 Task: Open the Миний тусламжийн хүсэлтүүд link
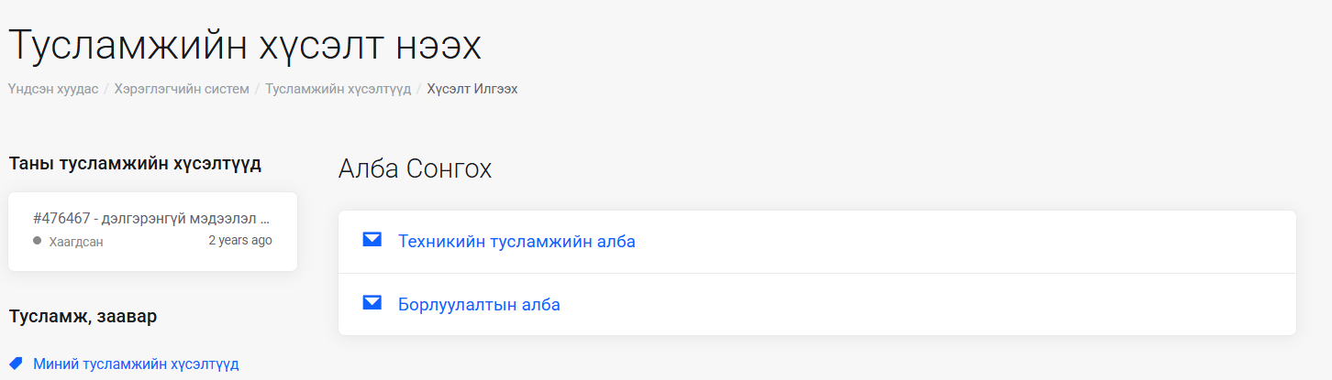[136, 364]
